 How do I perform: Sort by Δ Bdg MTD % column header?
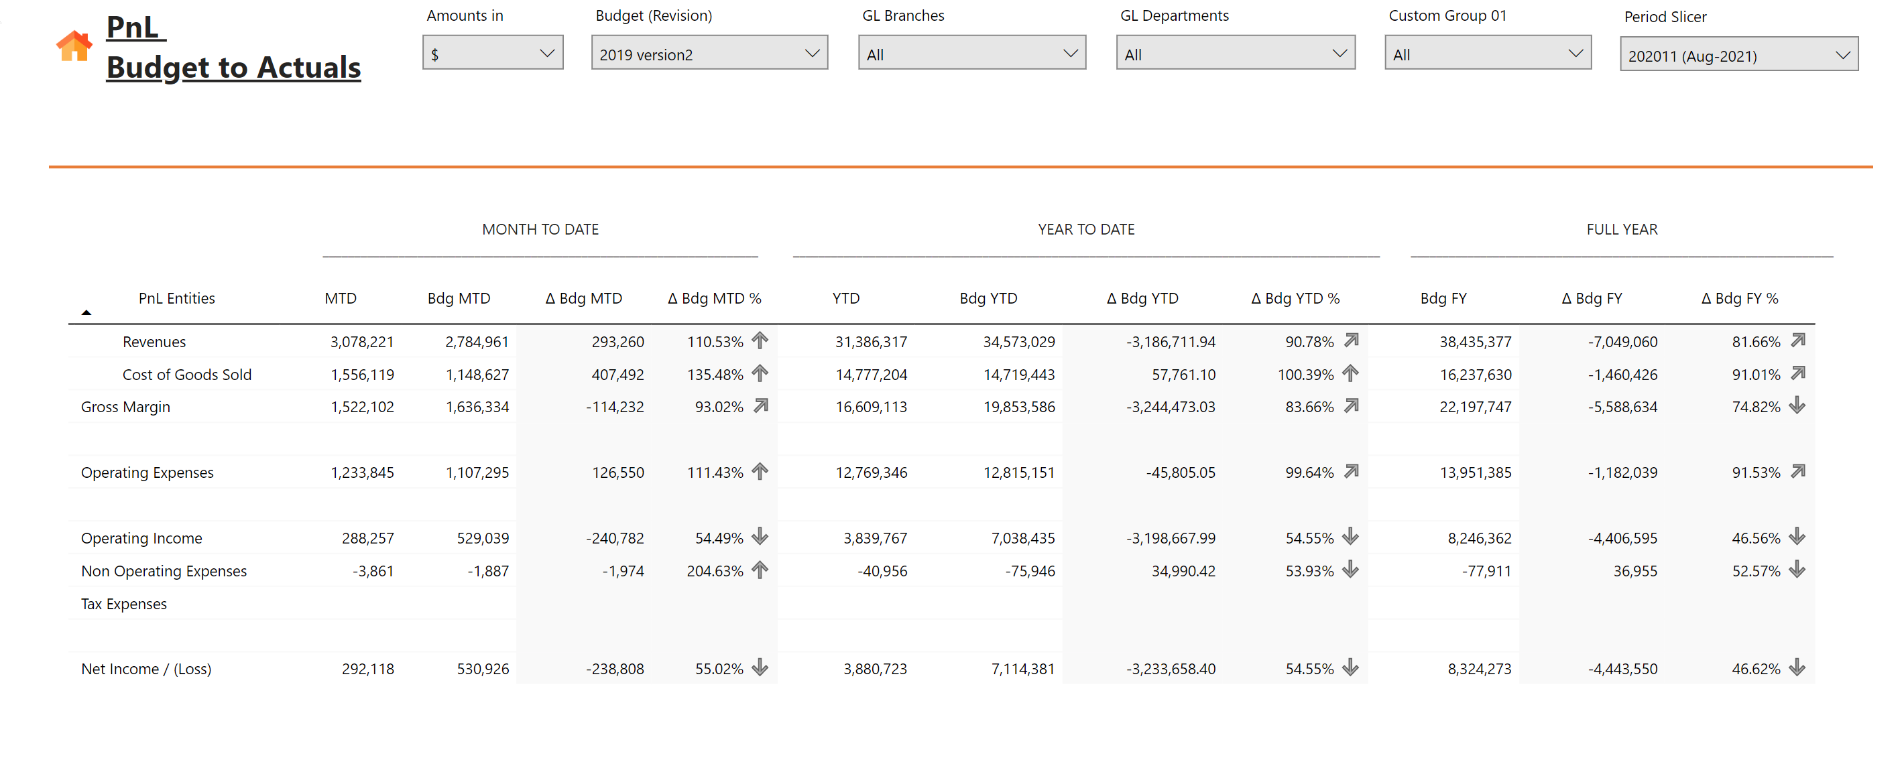pos(714,298)
